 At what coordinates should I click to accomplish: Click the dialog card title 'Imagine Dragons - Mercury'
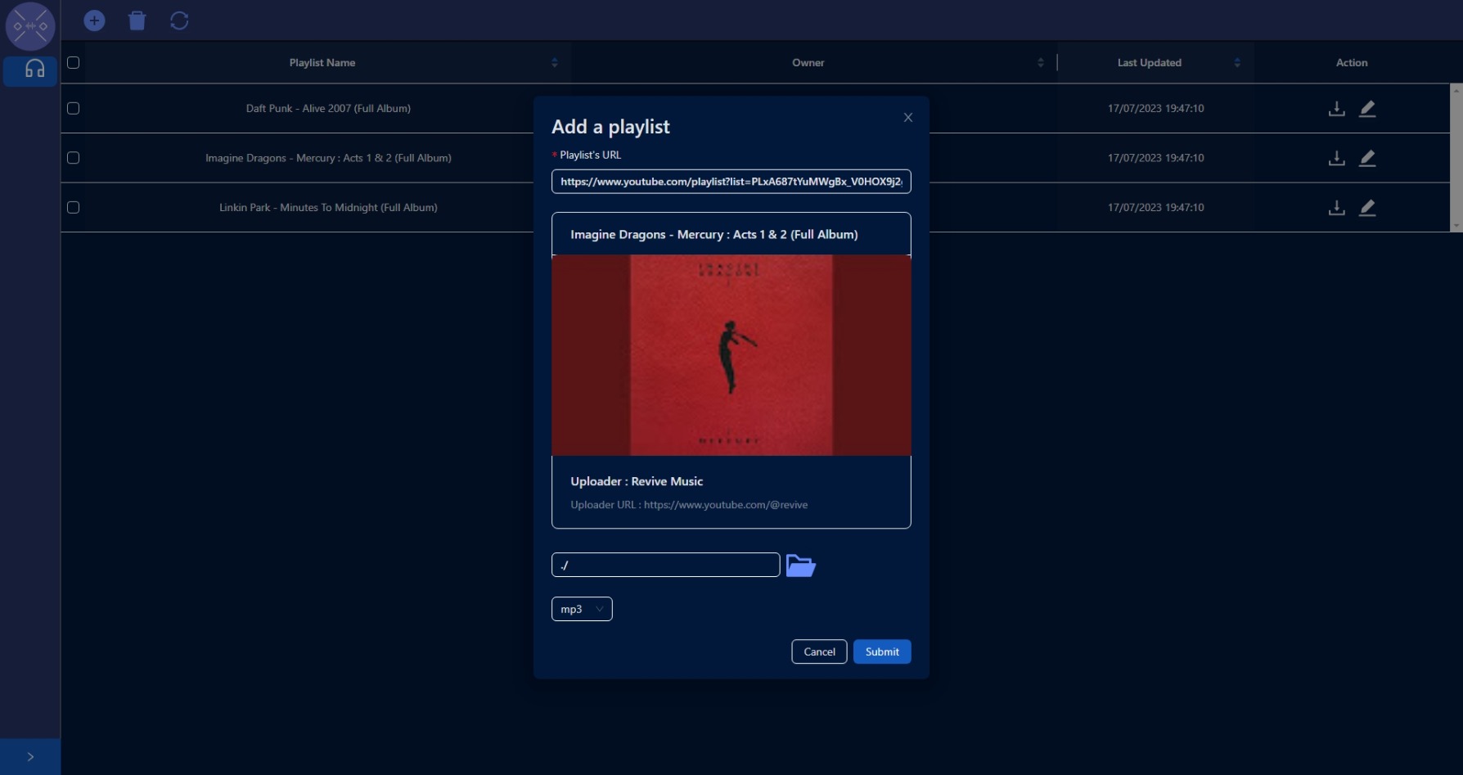pos(714,234)
